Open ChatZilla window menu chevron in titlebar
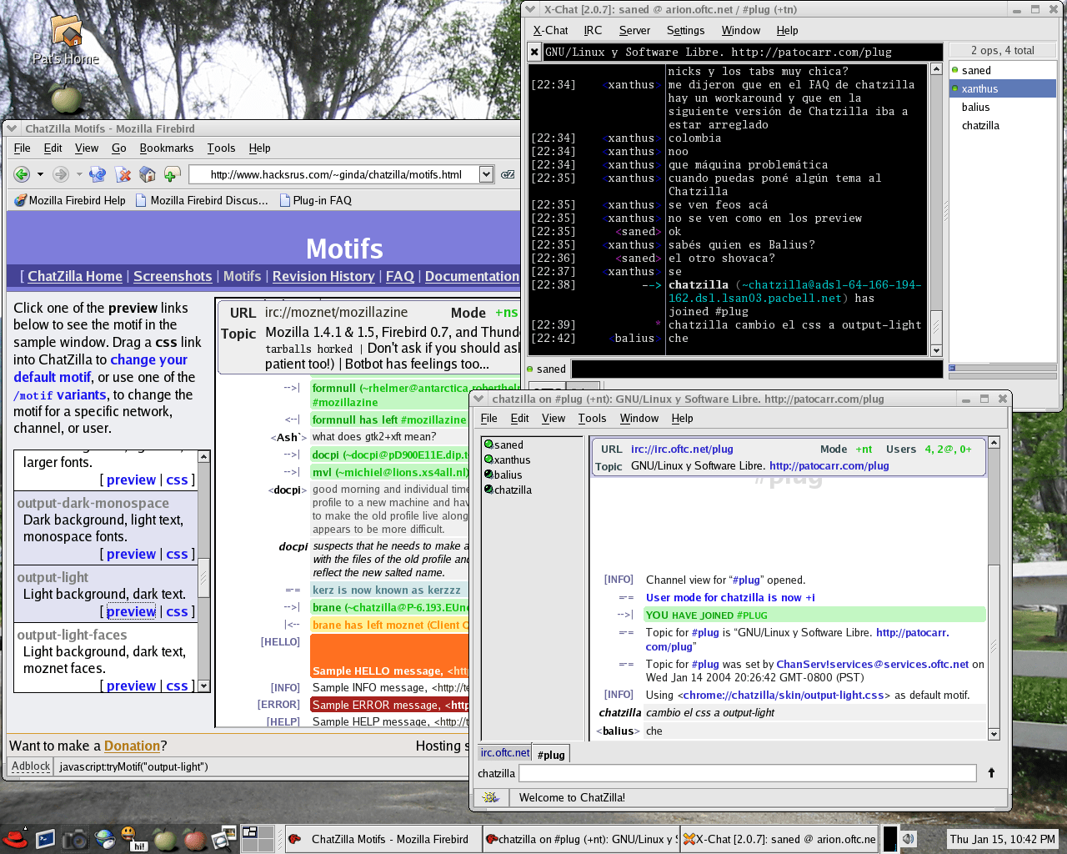Image resolution: width=1067 pixels, height=854 pixels. pos(478,399)
